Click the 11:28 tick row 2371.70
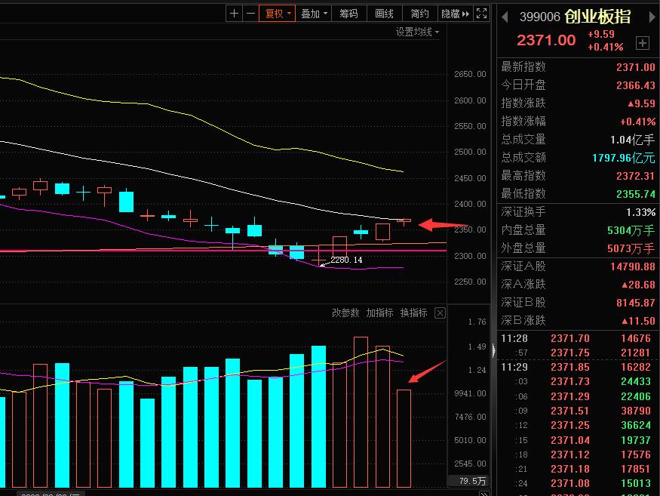The height and width of the screenshot is (496, 660). (576, 338)
